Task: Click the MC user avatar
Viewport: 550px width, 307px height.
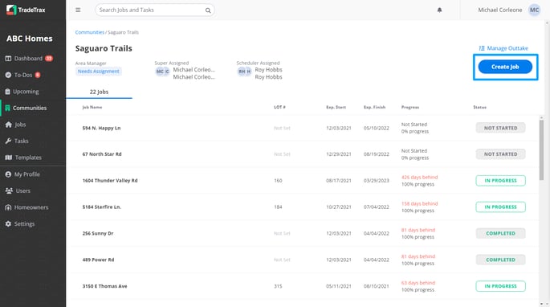Action: point(534,10)
